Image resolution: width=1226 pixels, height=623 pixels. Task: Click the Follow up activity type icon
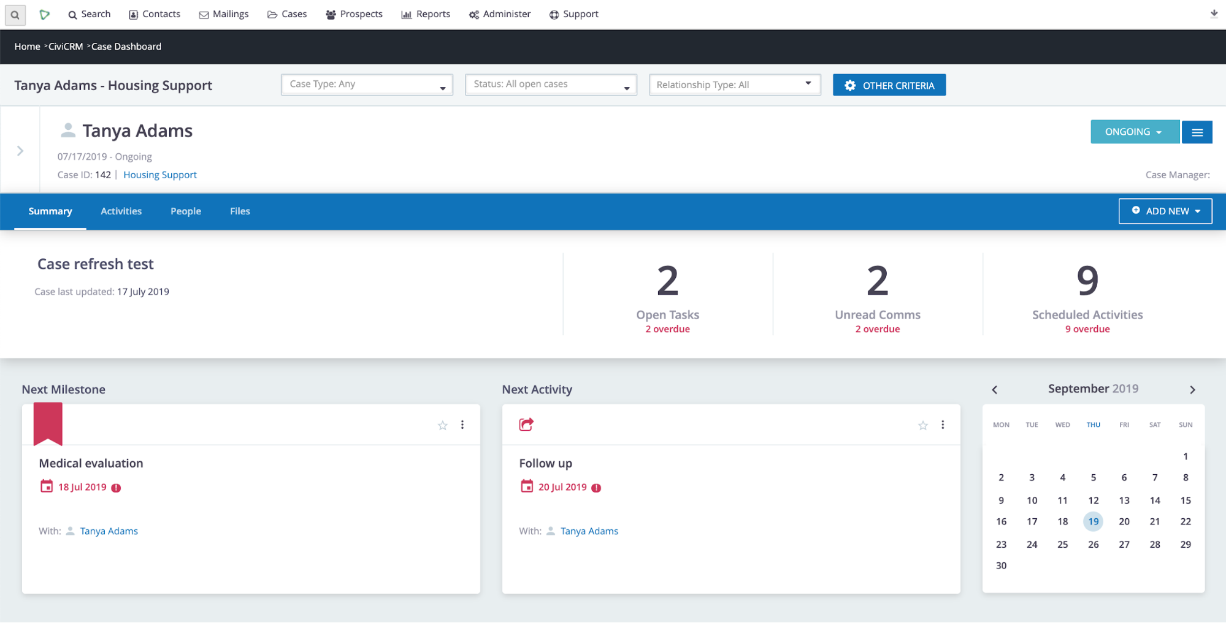526,424
